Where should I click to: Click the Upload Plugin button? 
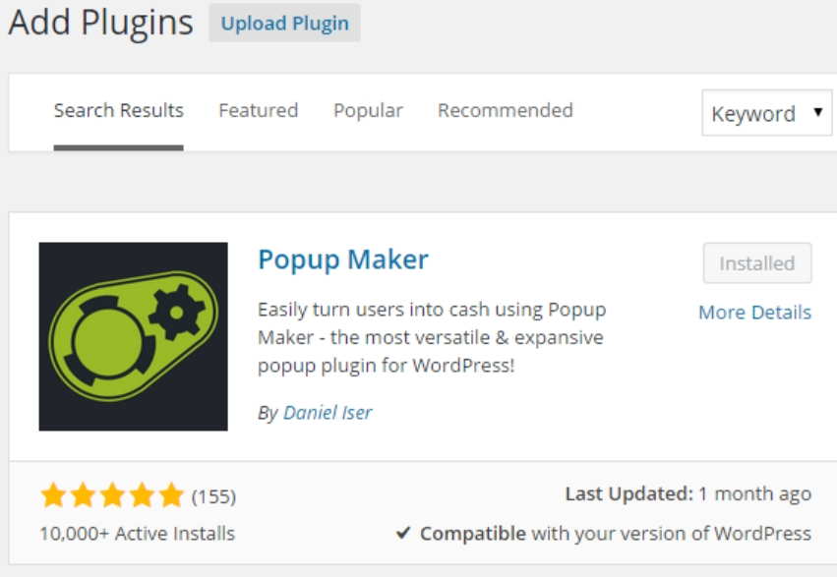coord(284,22)
